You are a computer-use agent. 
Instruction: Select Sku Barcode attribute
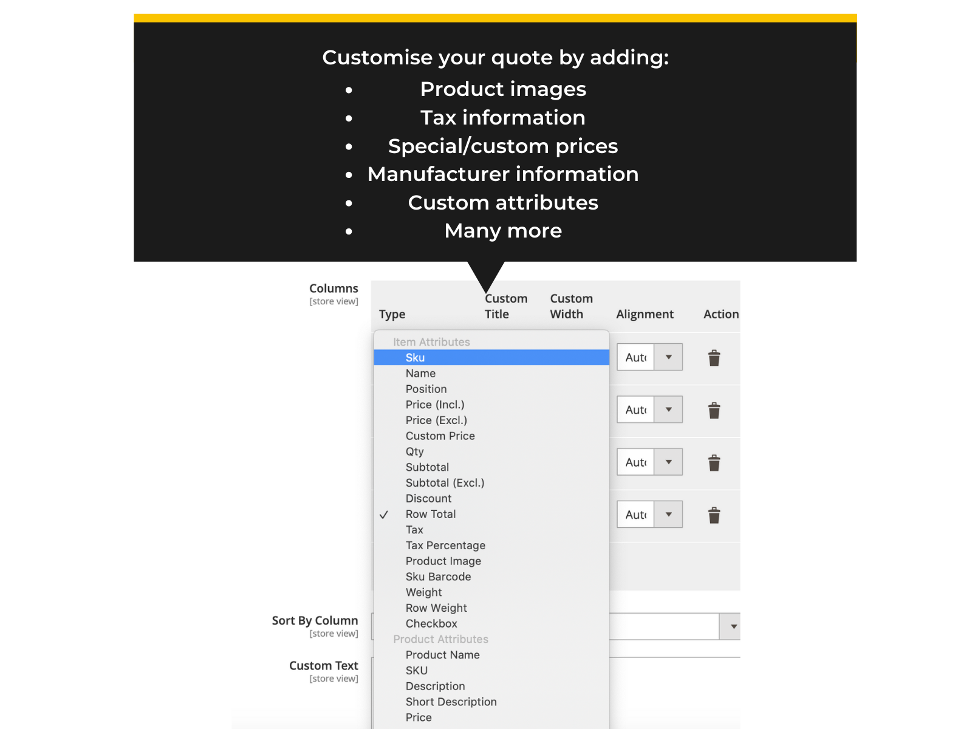point(438,577)
